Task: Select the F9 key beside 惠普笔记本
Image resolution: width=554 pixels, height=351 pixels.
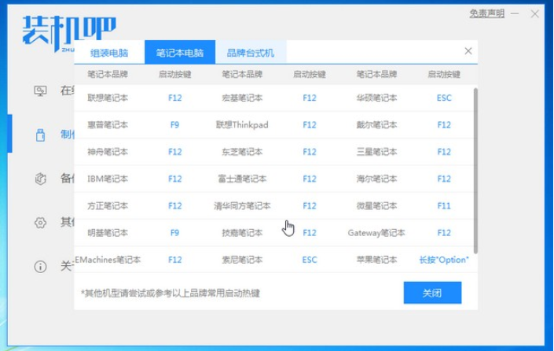Action: point(174,125)
